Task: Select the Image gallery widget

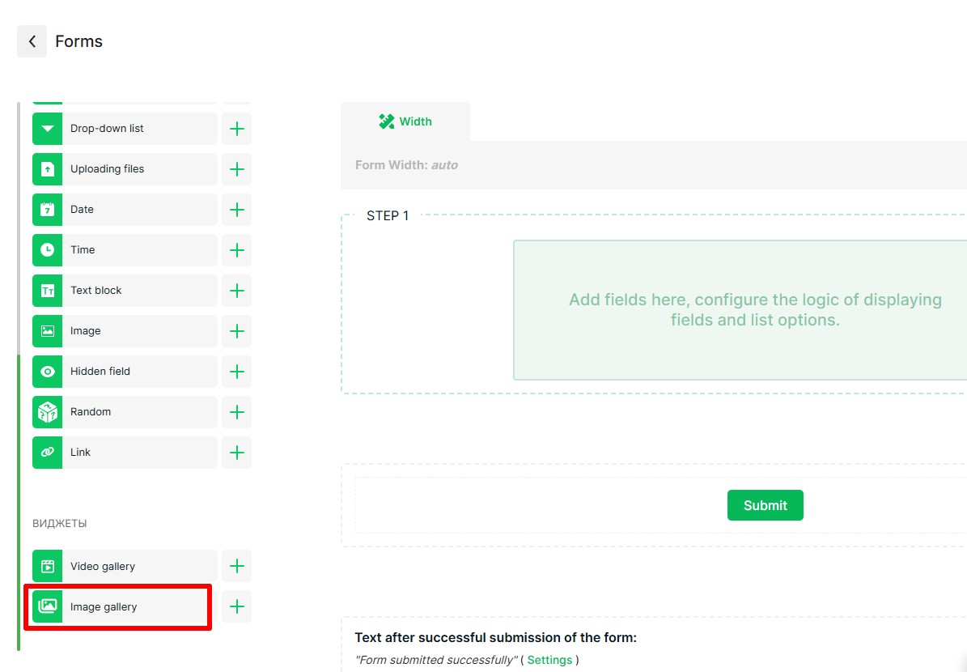Action: (x=124, y=606)
